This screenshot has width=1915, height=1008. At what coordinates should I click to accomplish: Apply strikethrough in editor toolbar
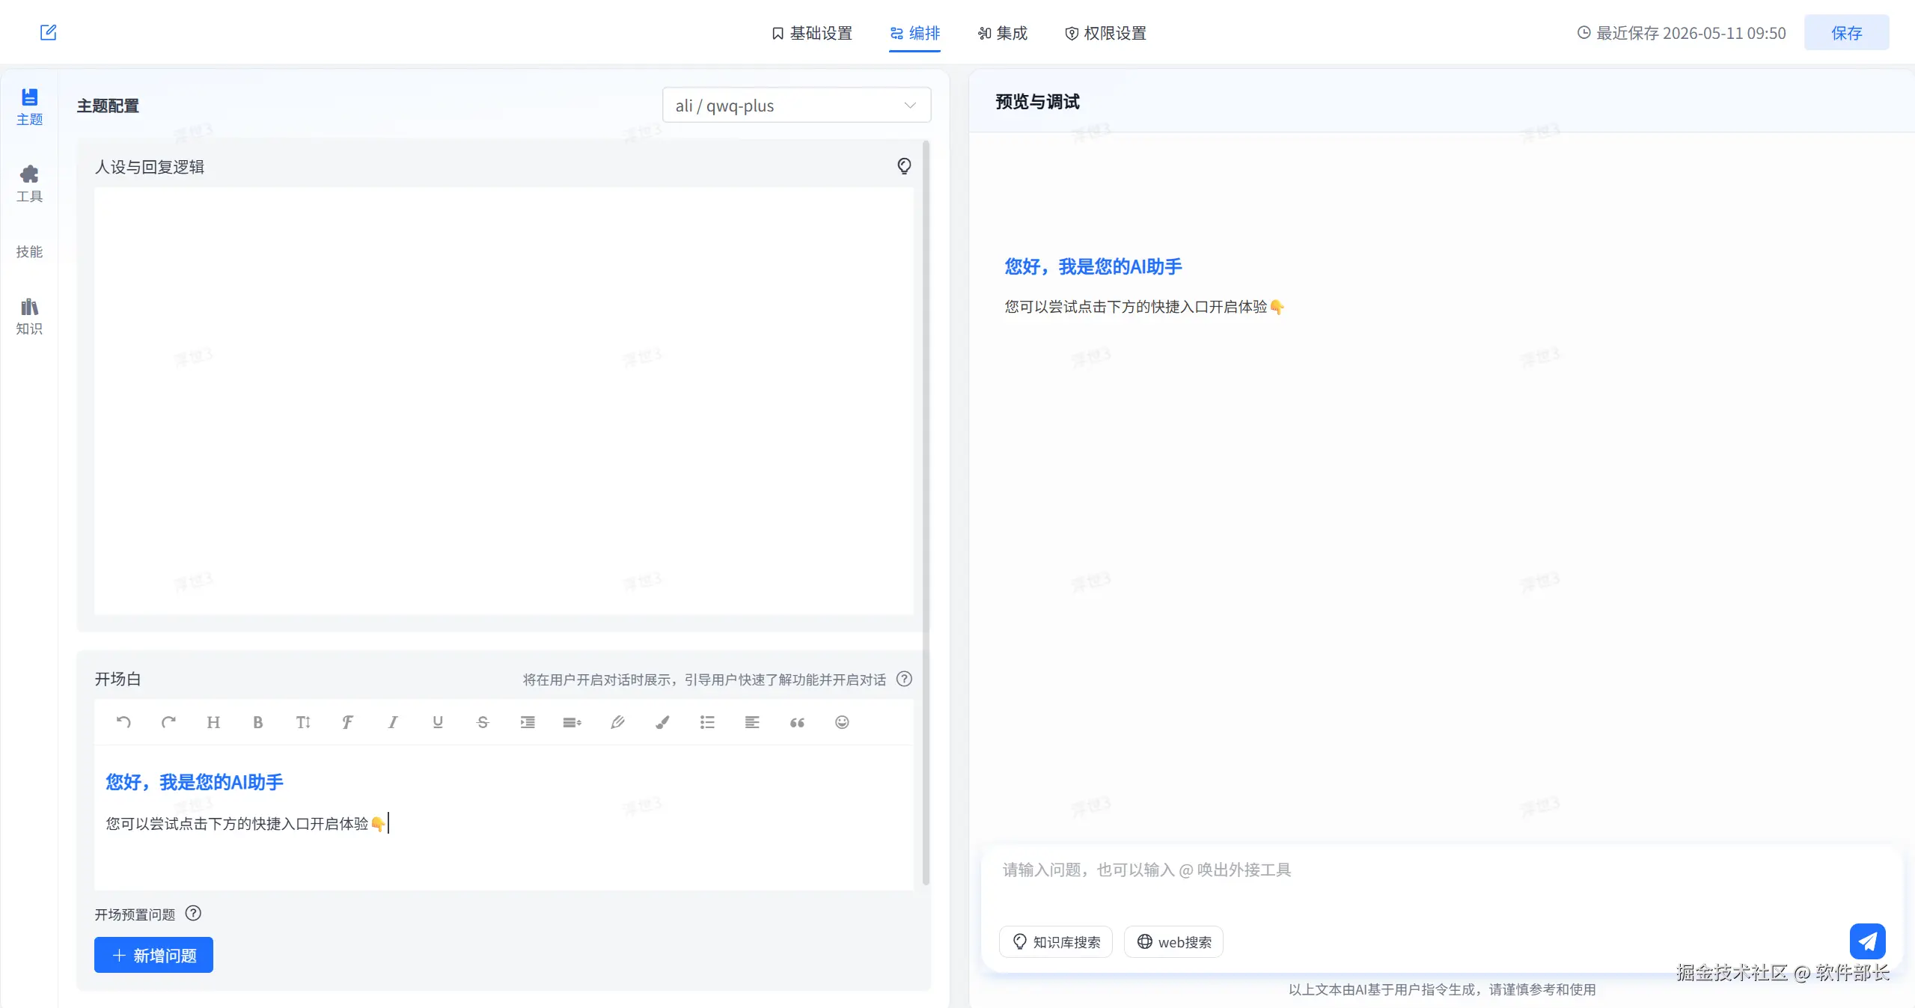coord(483,722)
